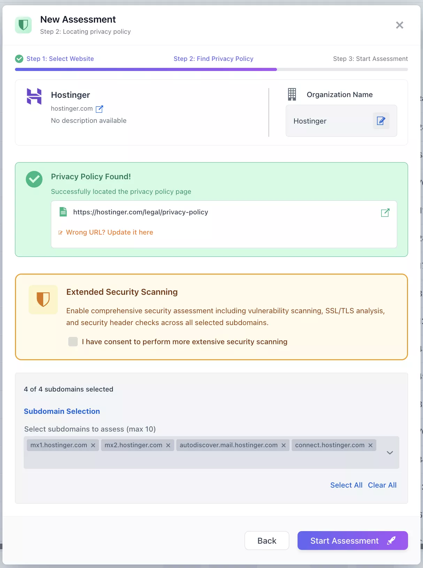Launch Start Assessment button
Viewport: 423px width, 568px height.
coord(352,541)
